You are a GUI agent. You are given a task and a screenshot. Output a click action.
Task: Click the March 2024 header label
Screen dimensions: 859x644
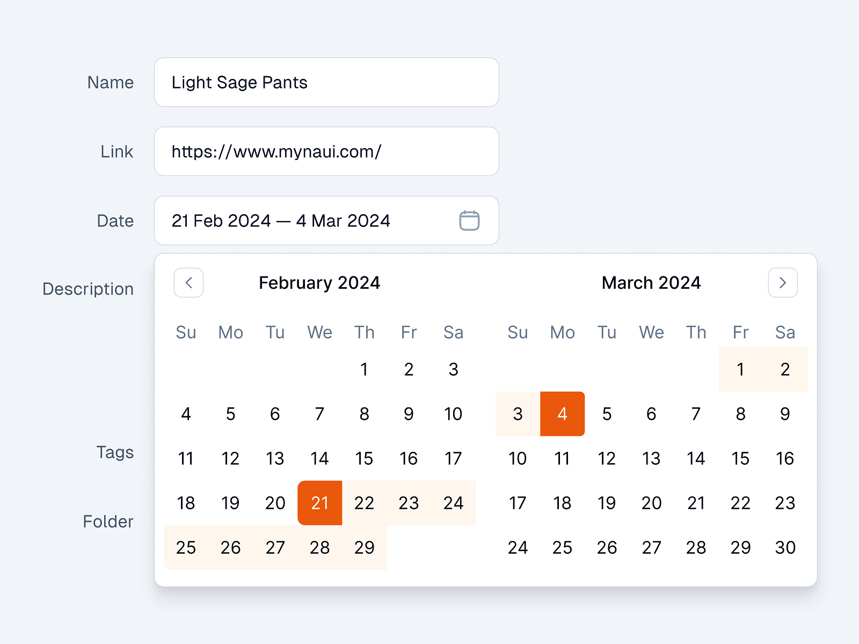[x=651, y=283]
